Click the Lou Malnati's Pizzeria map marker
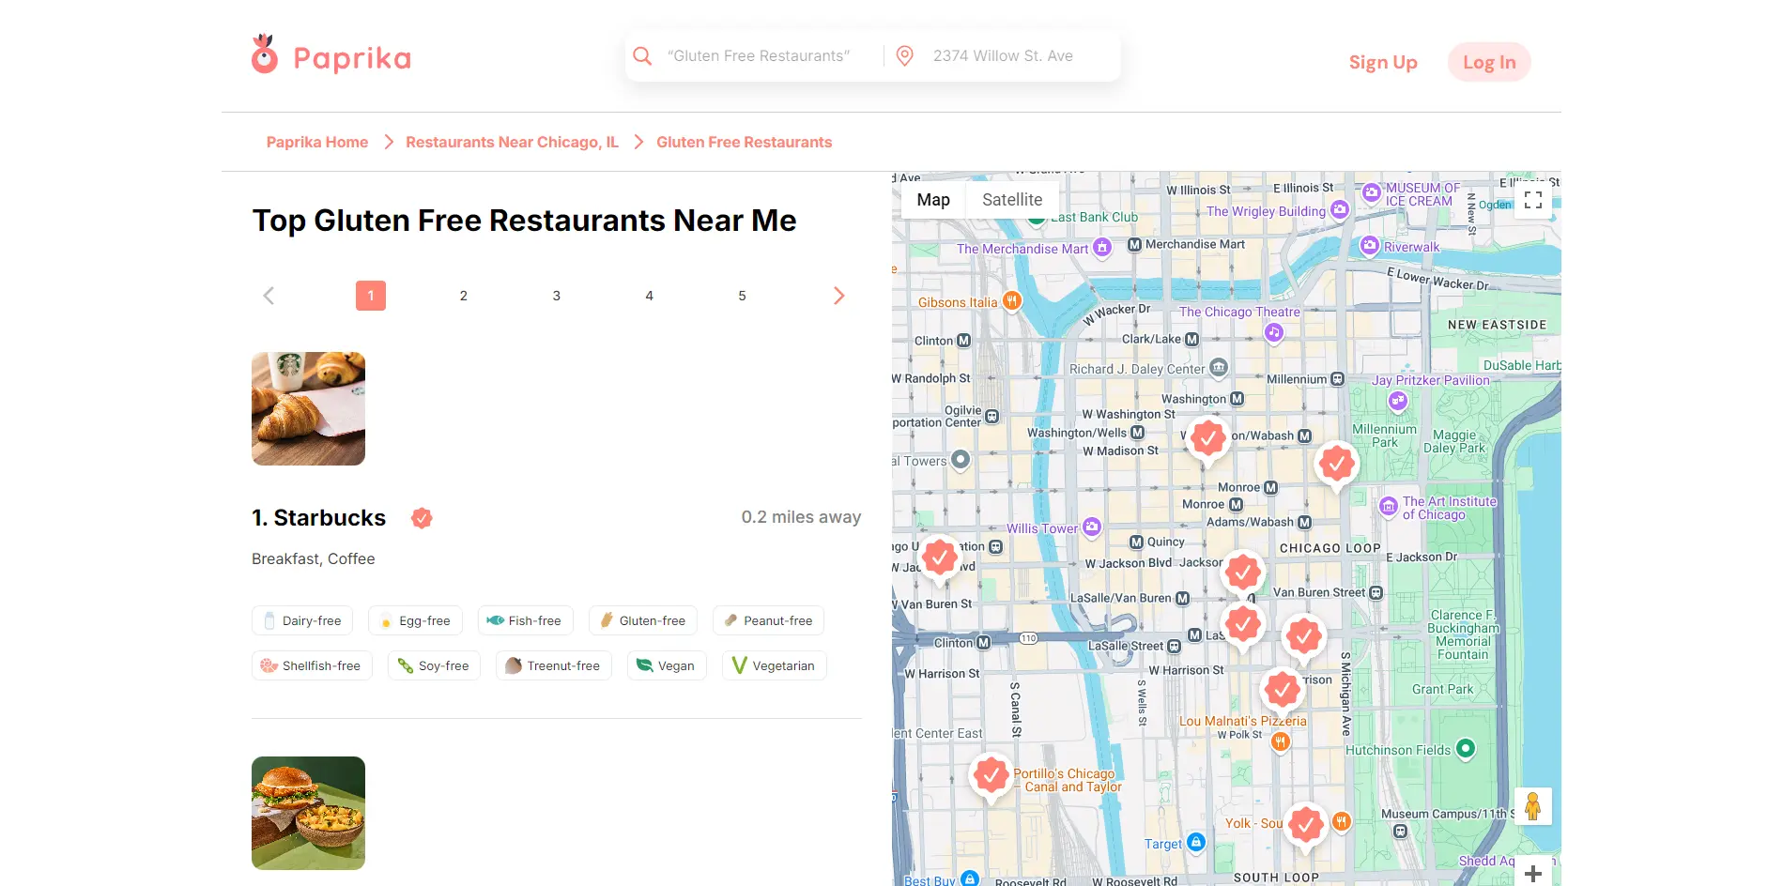 coord(1280,741)
